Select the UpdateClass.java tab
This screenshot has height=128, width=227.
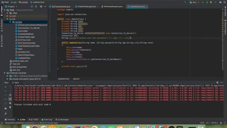137,6
